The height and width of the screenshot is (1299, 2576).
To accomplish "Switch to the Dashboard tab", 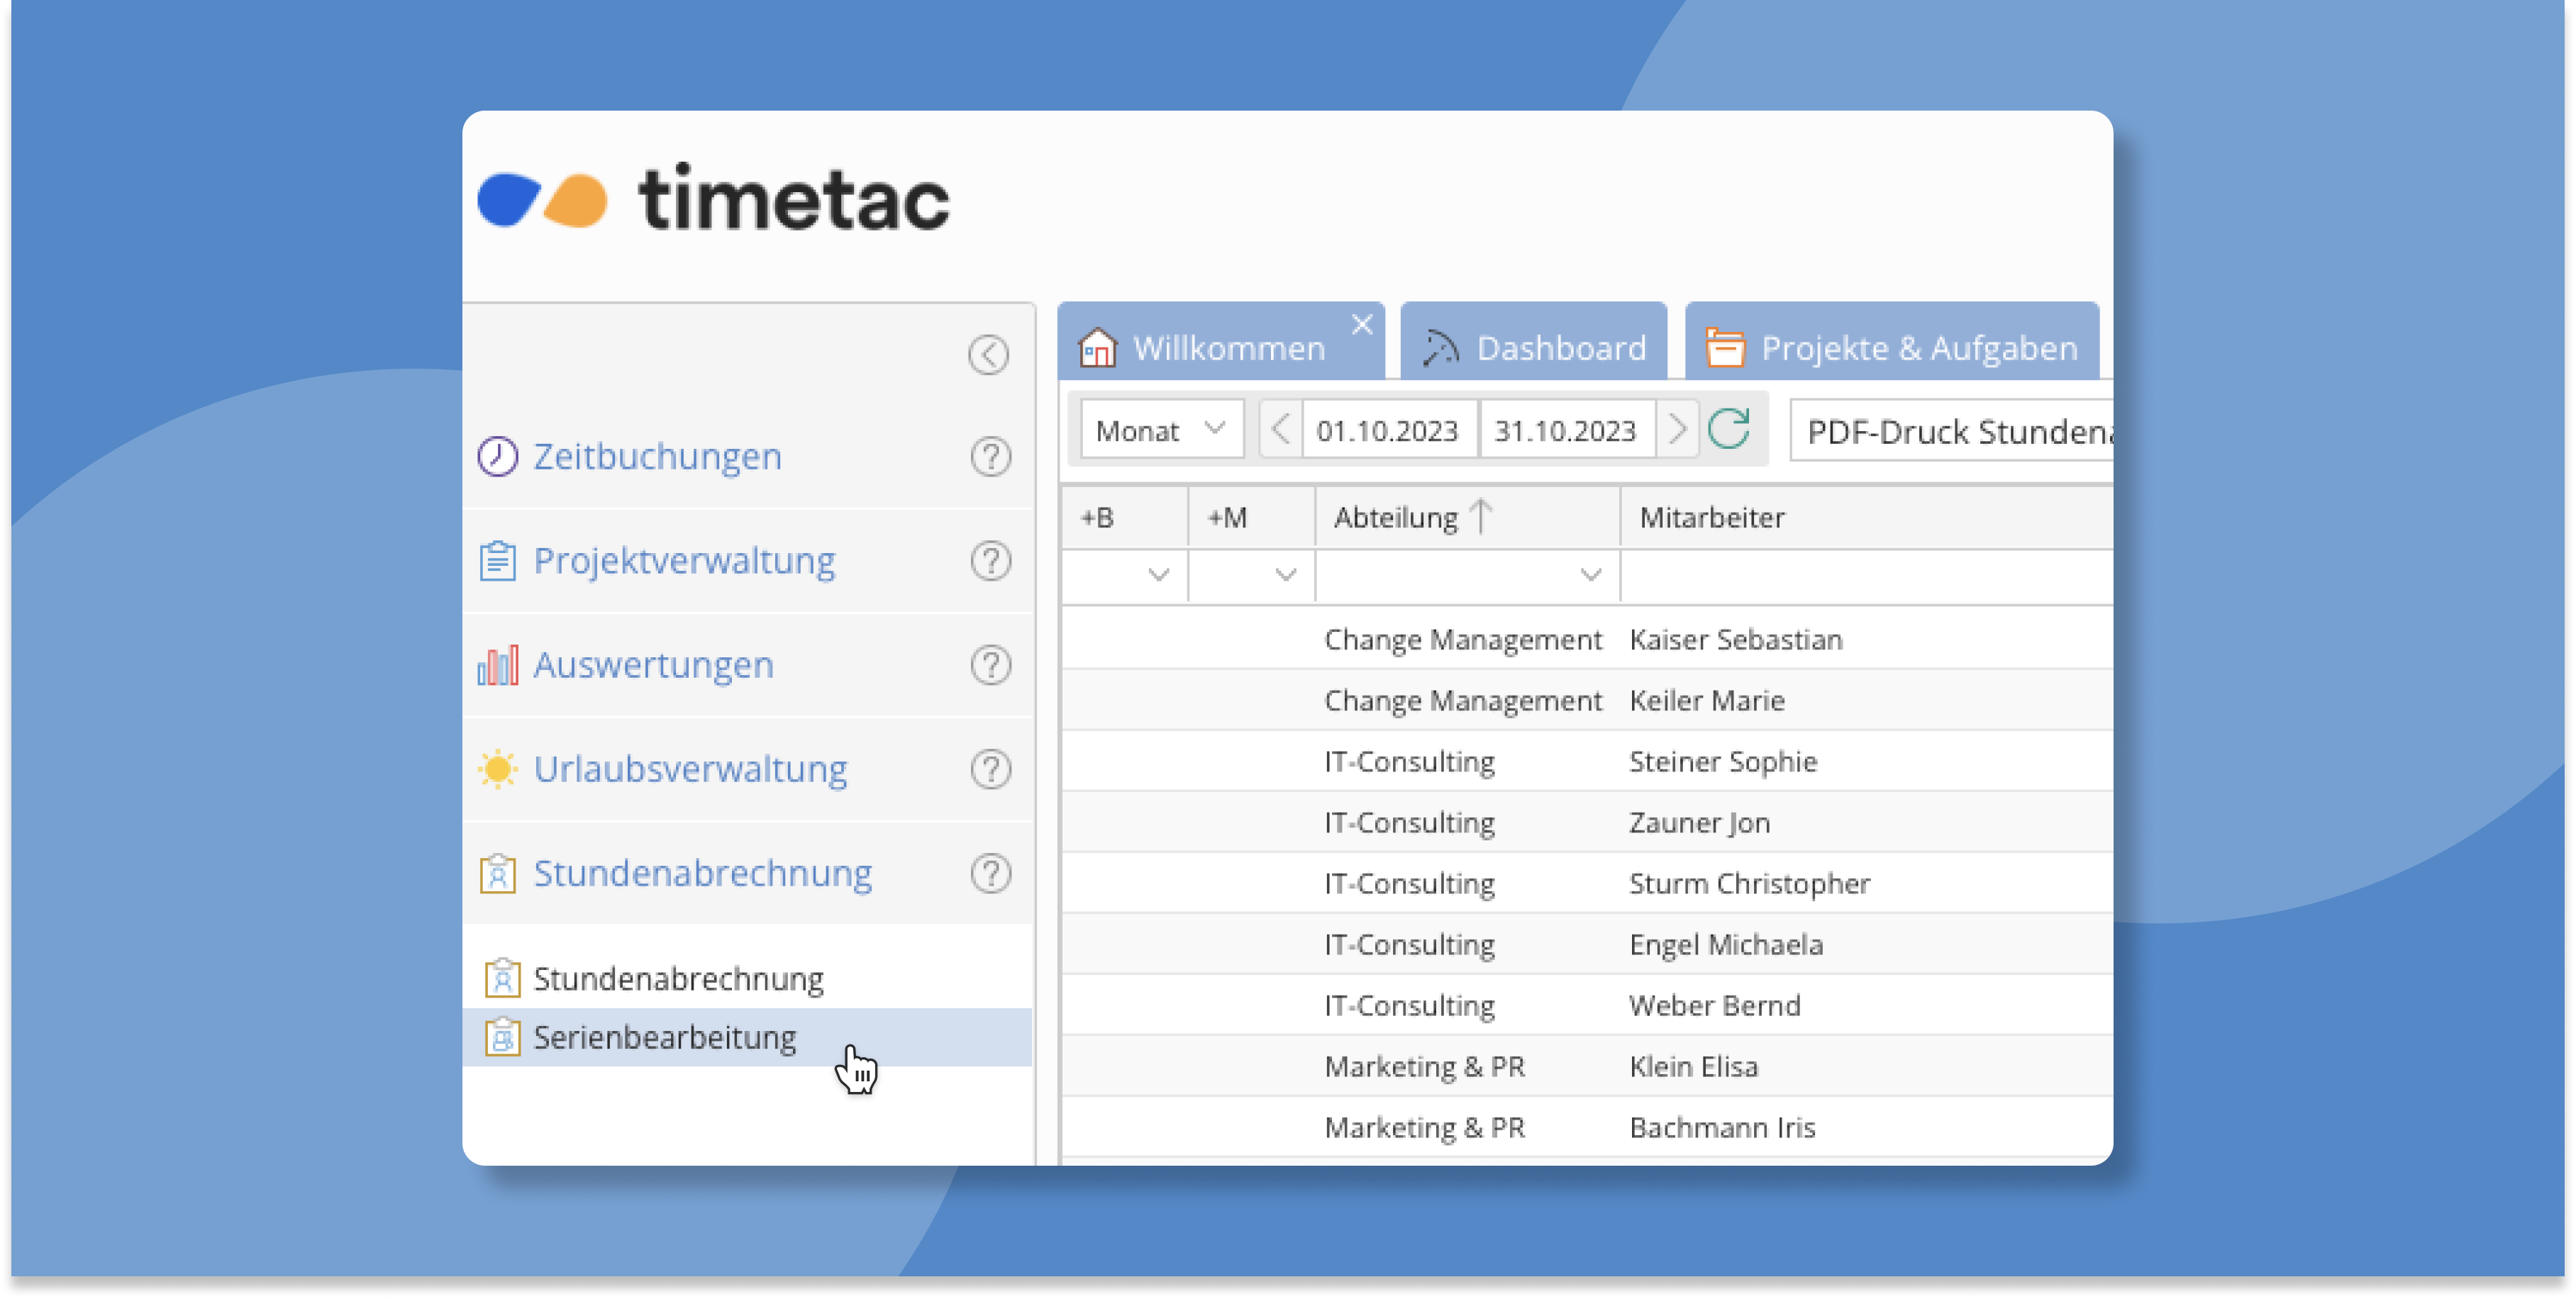I will tap(1535, 348).
